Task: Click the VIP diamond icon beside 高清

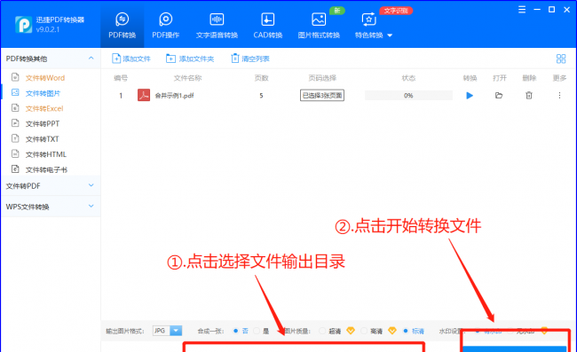Action: click(x=392, y=331)
